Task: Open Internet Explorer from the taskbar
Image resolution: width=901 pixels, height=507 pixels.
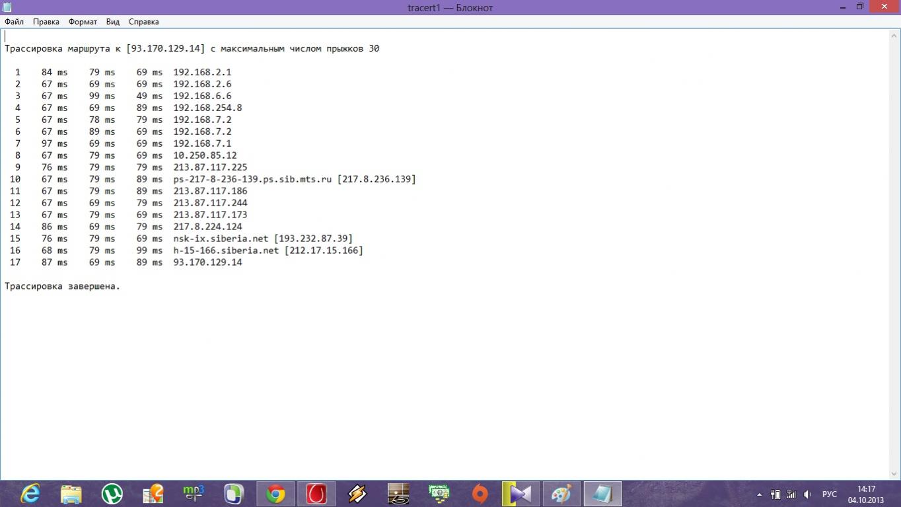Action: 30,494
